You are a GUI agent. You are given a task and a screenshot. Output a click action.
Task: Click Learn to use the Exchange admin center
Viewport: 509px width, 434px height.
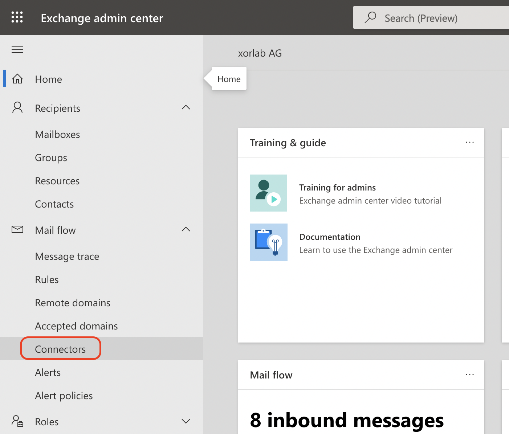[376, 250]
